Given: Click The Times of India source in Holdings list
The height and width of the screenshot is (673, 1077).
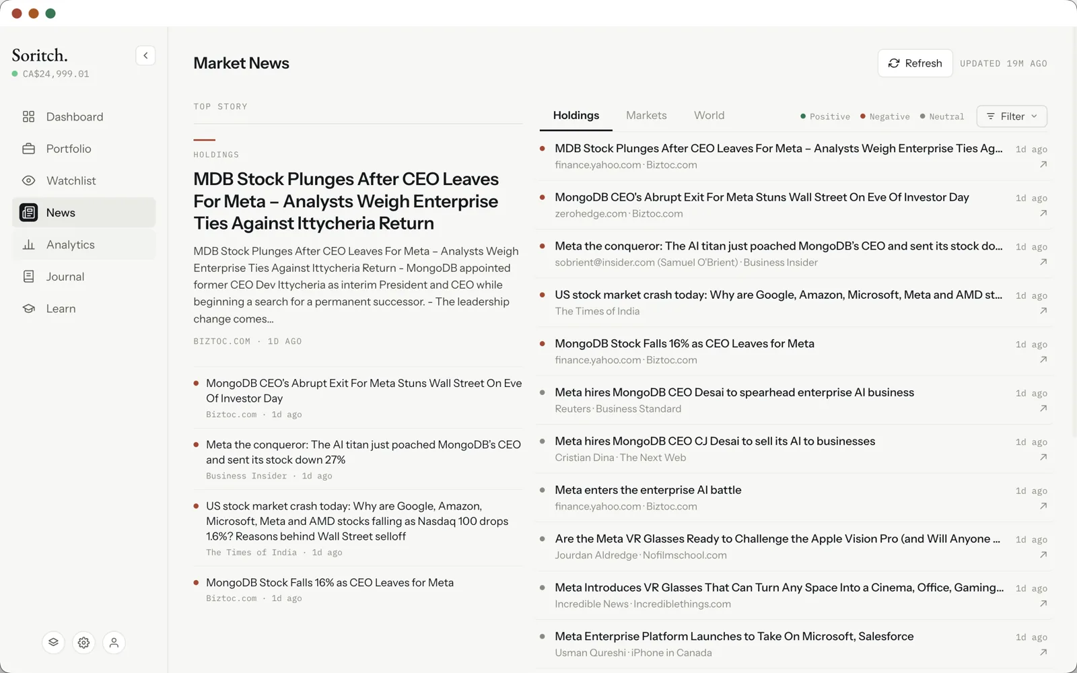Looking at the screenshot, I should (x=597, y=312).
